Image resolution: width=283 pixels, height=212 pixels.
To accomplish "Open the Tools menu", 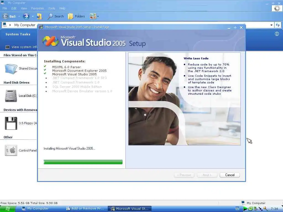I will click(x=52, y=8).
